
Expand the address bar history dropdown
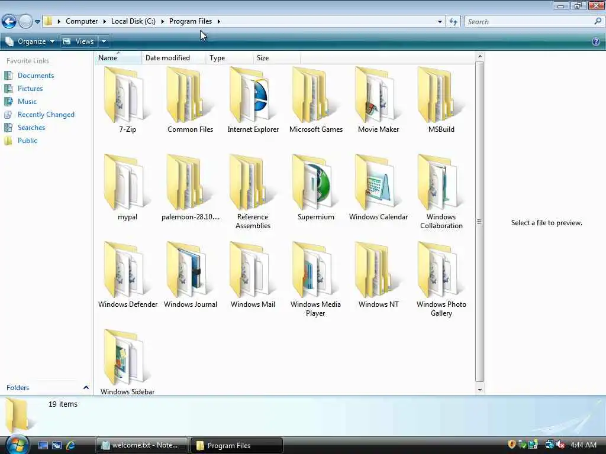click(440, 22)
